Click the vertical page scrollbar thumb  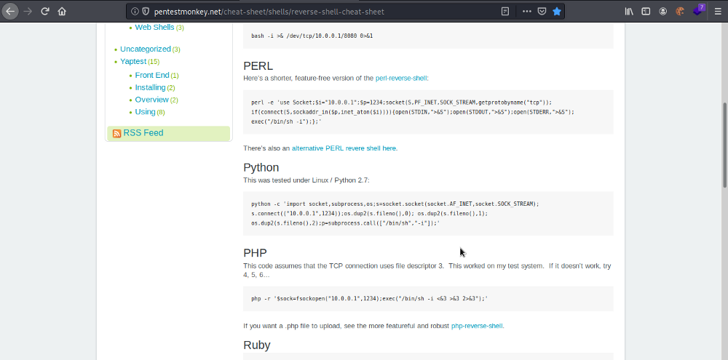pos(725,145)
